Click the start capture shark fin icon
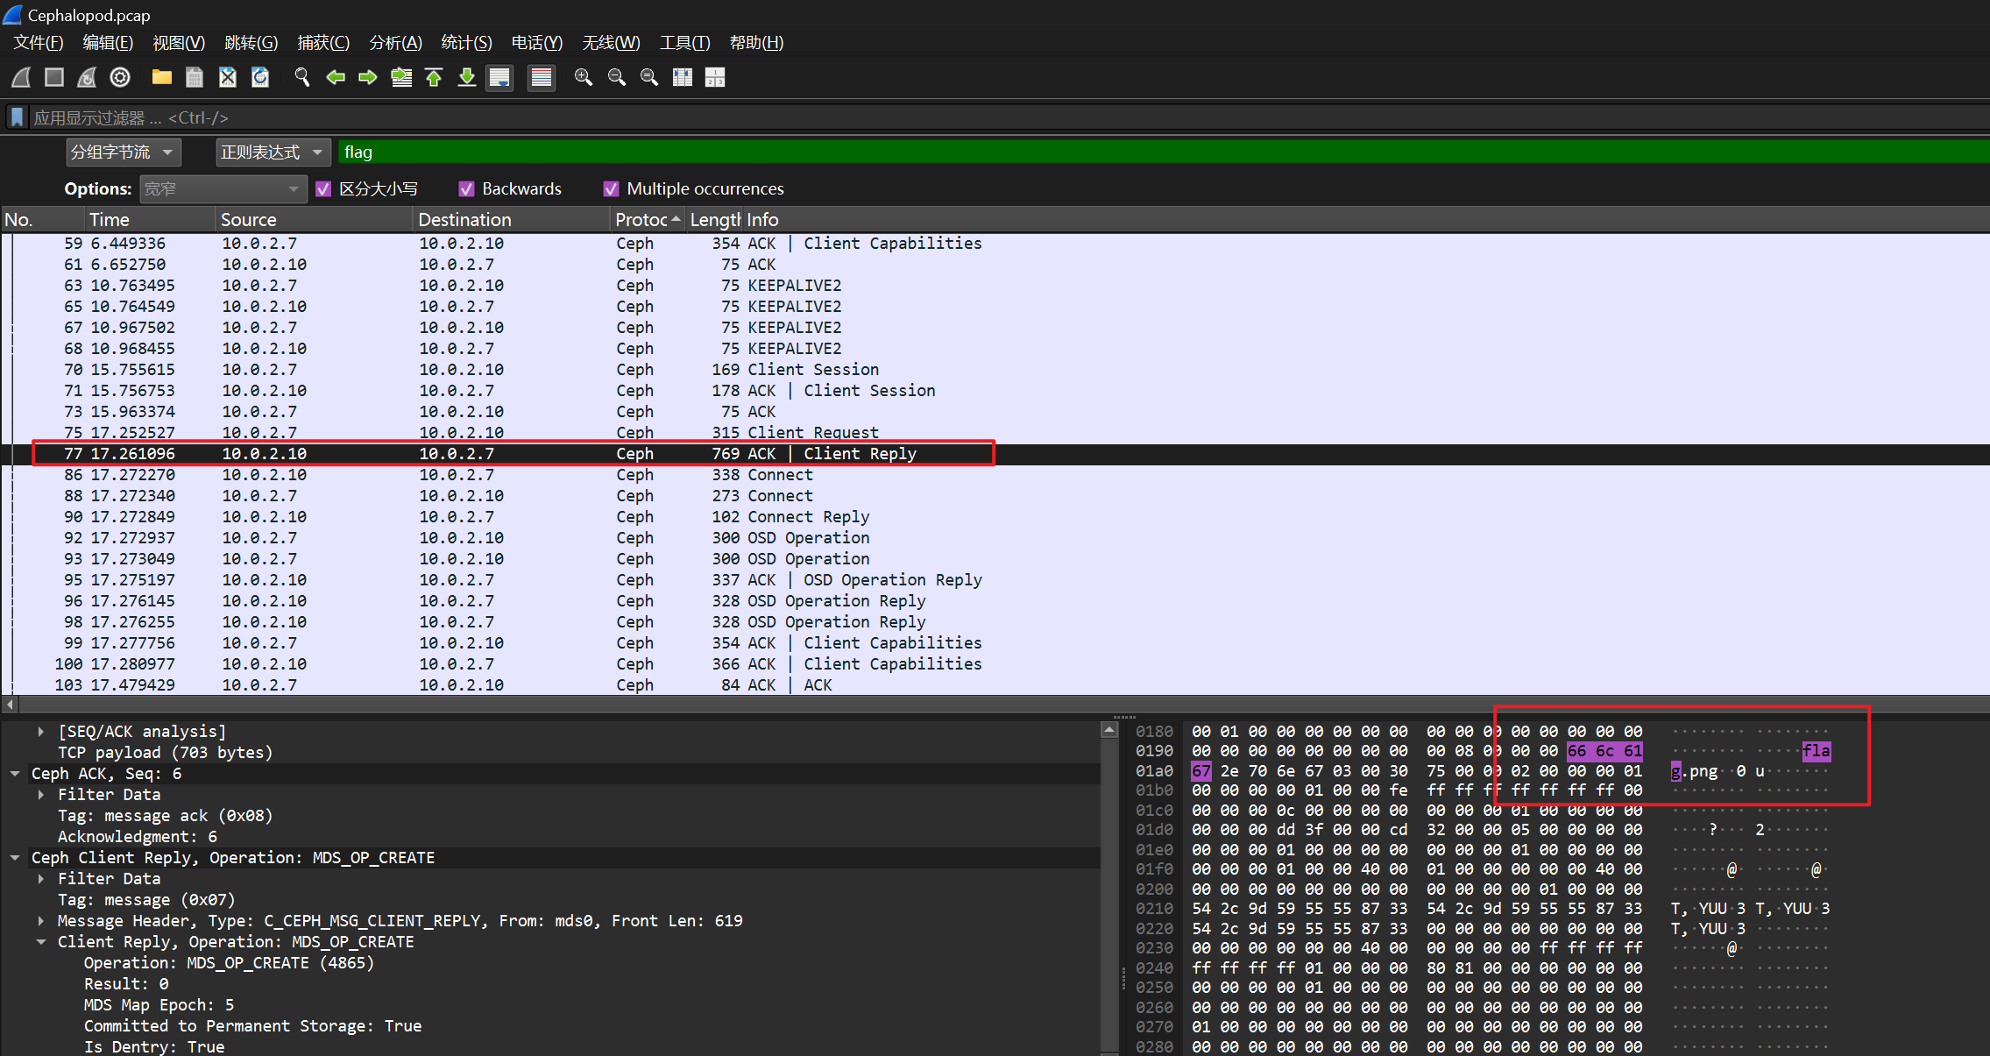Image resolution: width=1990 pixels, height=1056 pixels. coord(21,77)
